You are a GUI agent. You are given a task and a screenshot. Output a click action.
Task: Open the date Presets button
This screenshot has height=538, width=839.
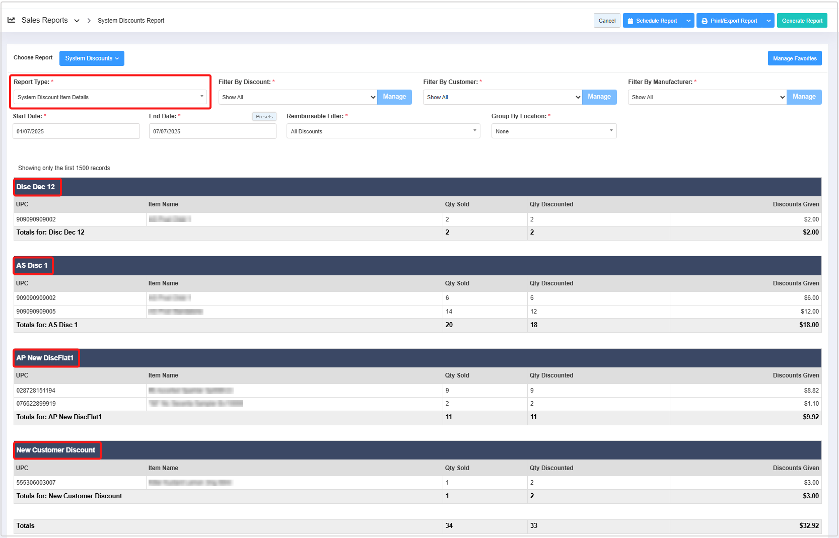pos(264,117)
